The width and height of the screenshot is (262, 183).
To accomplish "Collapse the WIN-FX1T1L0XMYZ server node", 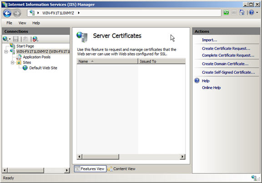I will 6,52.
